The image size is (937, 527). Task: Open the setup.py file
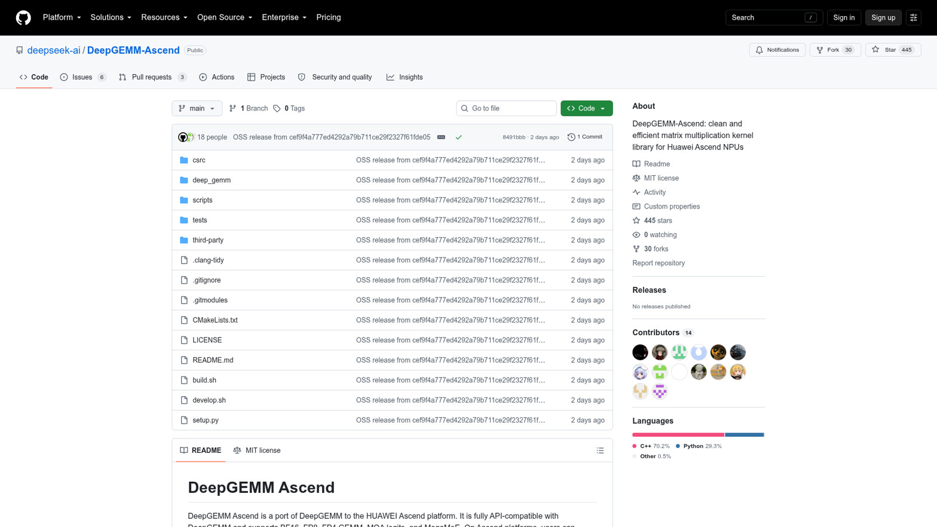[x=206, y=420]
